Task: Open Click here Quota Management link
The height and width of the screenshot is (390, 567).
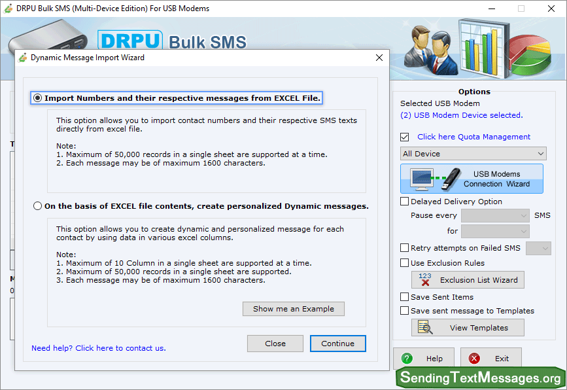Action: click(x=473, y=137)
